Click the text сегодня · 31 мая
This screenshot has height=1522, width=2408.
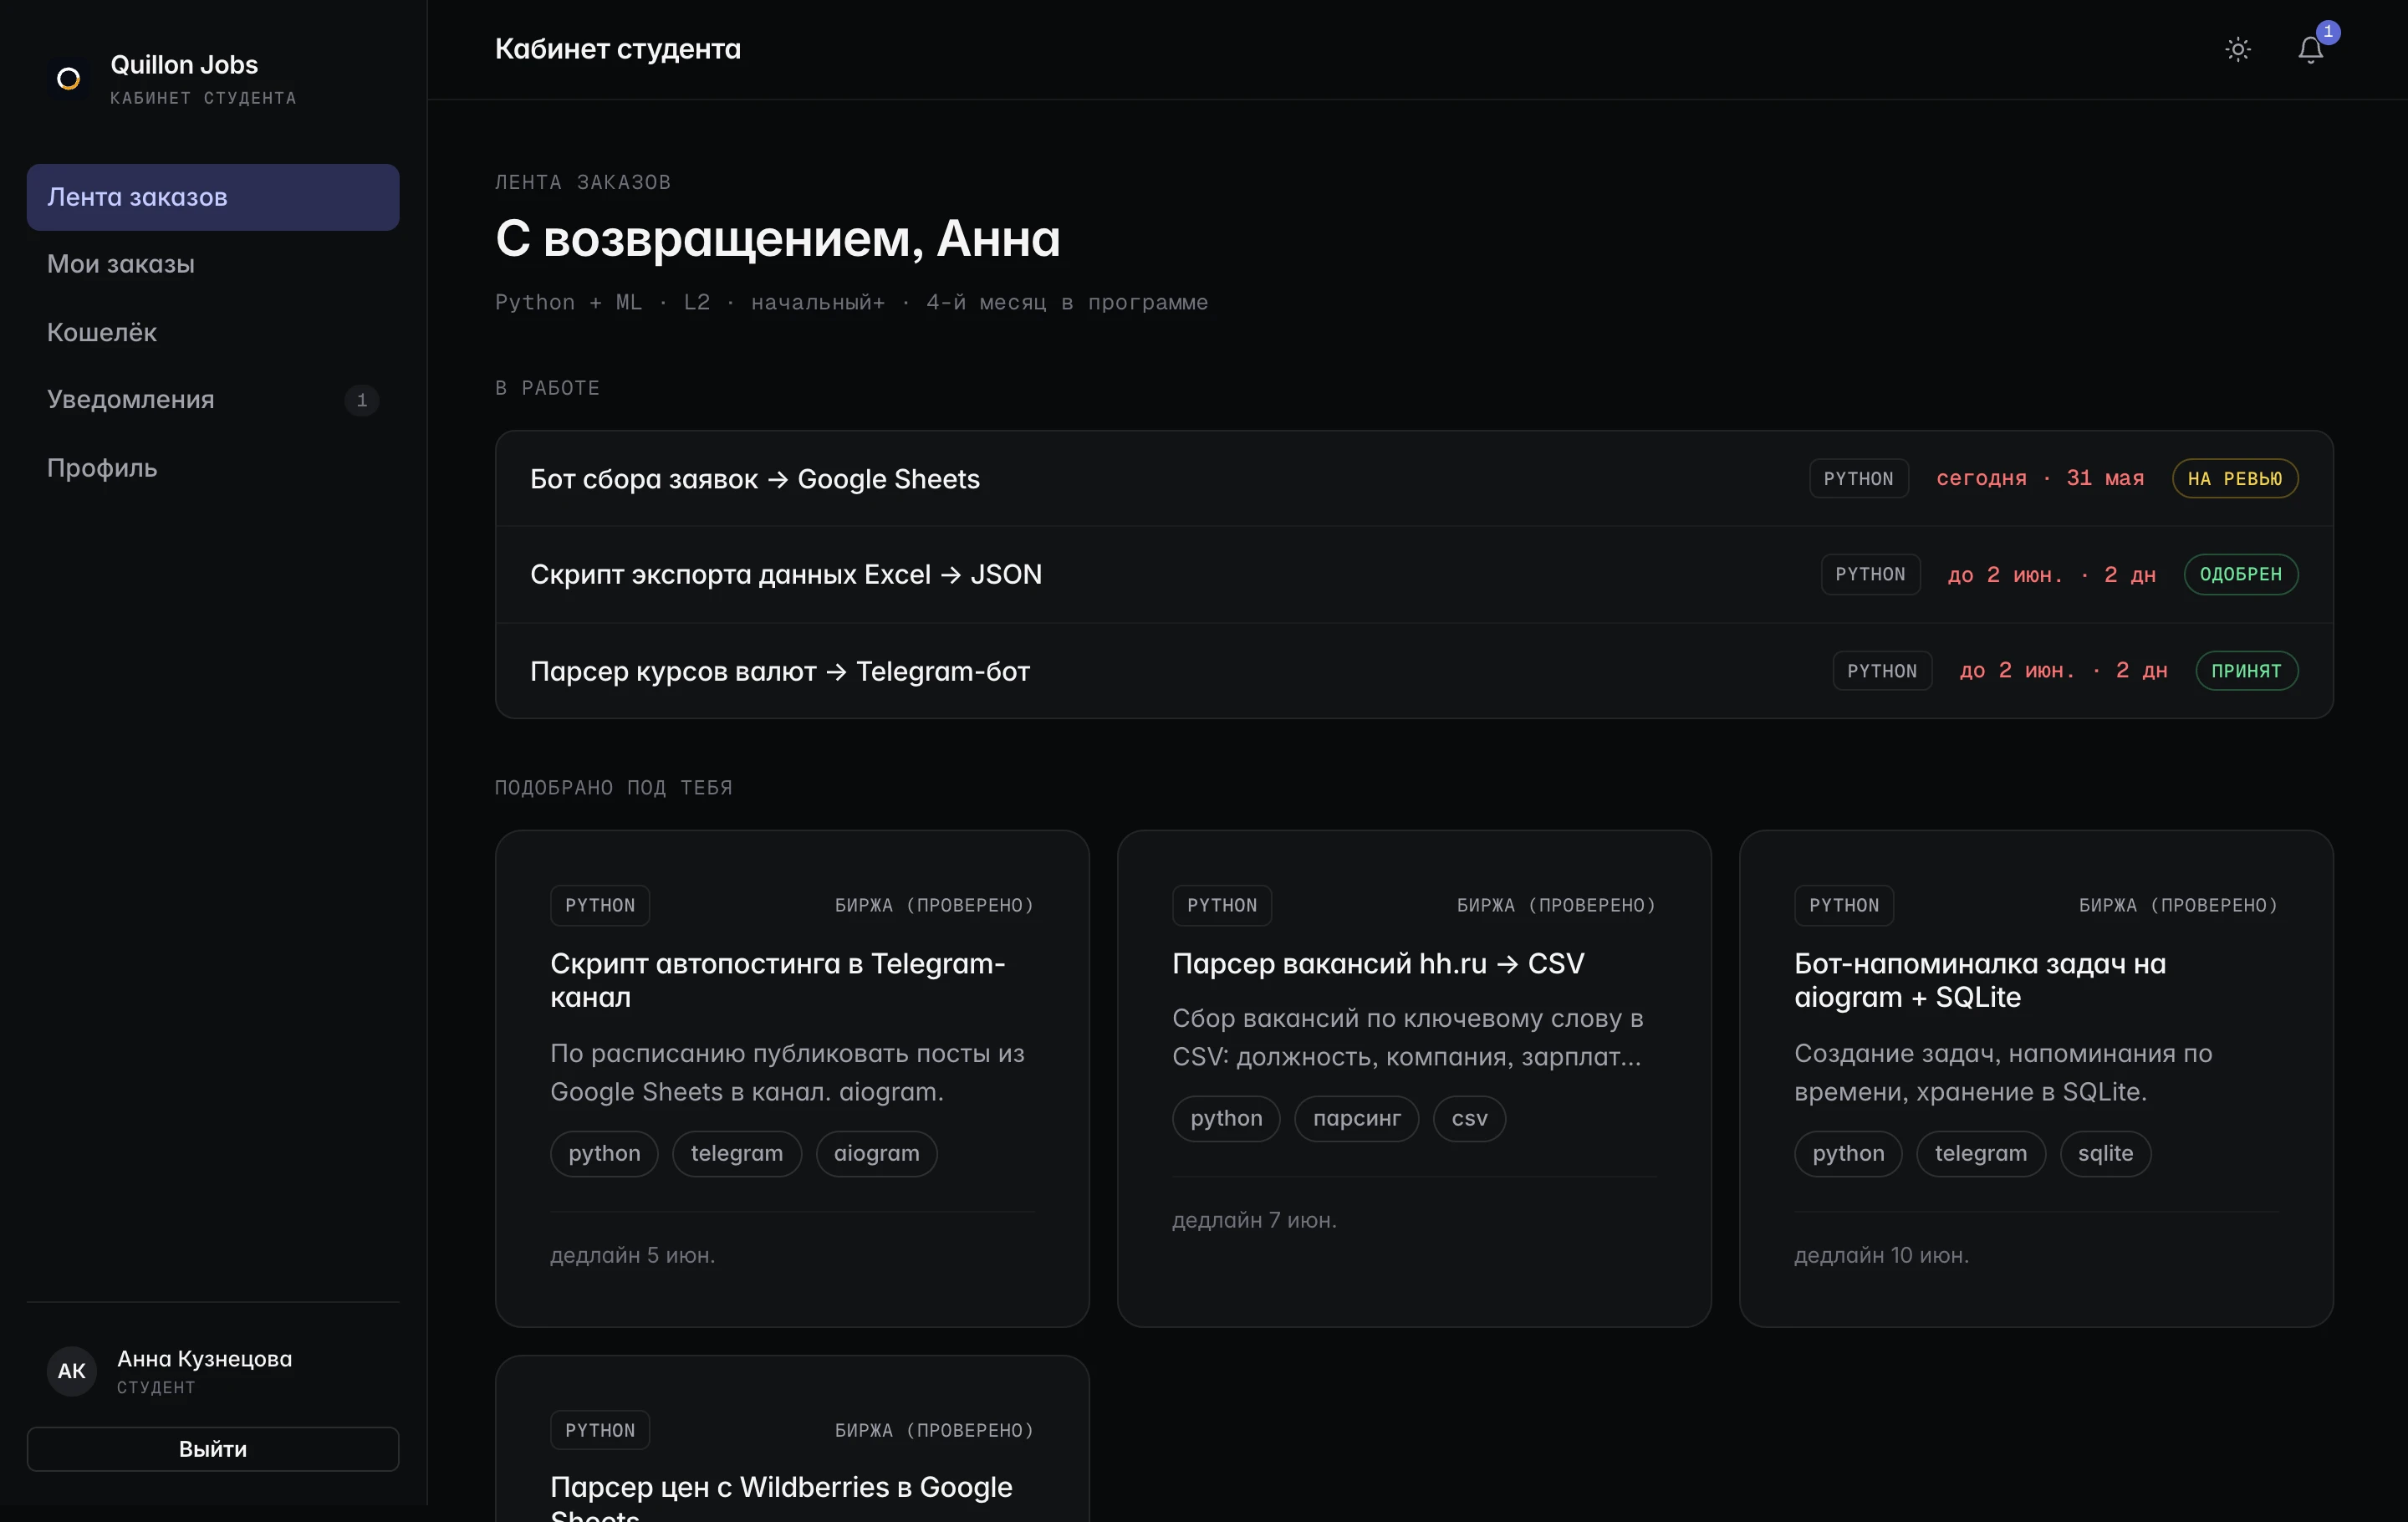[2040, 478]
